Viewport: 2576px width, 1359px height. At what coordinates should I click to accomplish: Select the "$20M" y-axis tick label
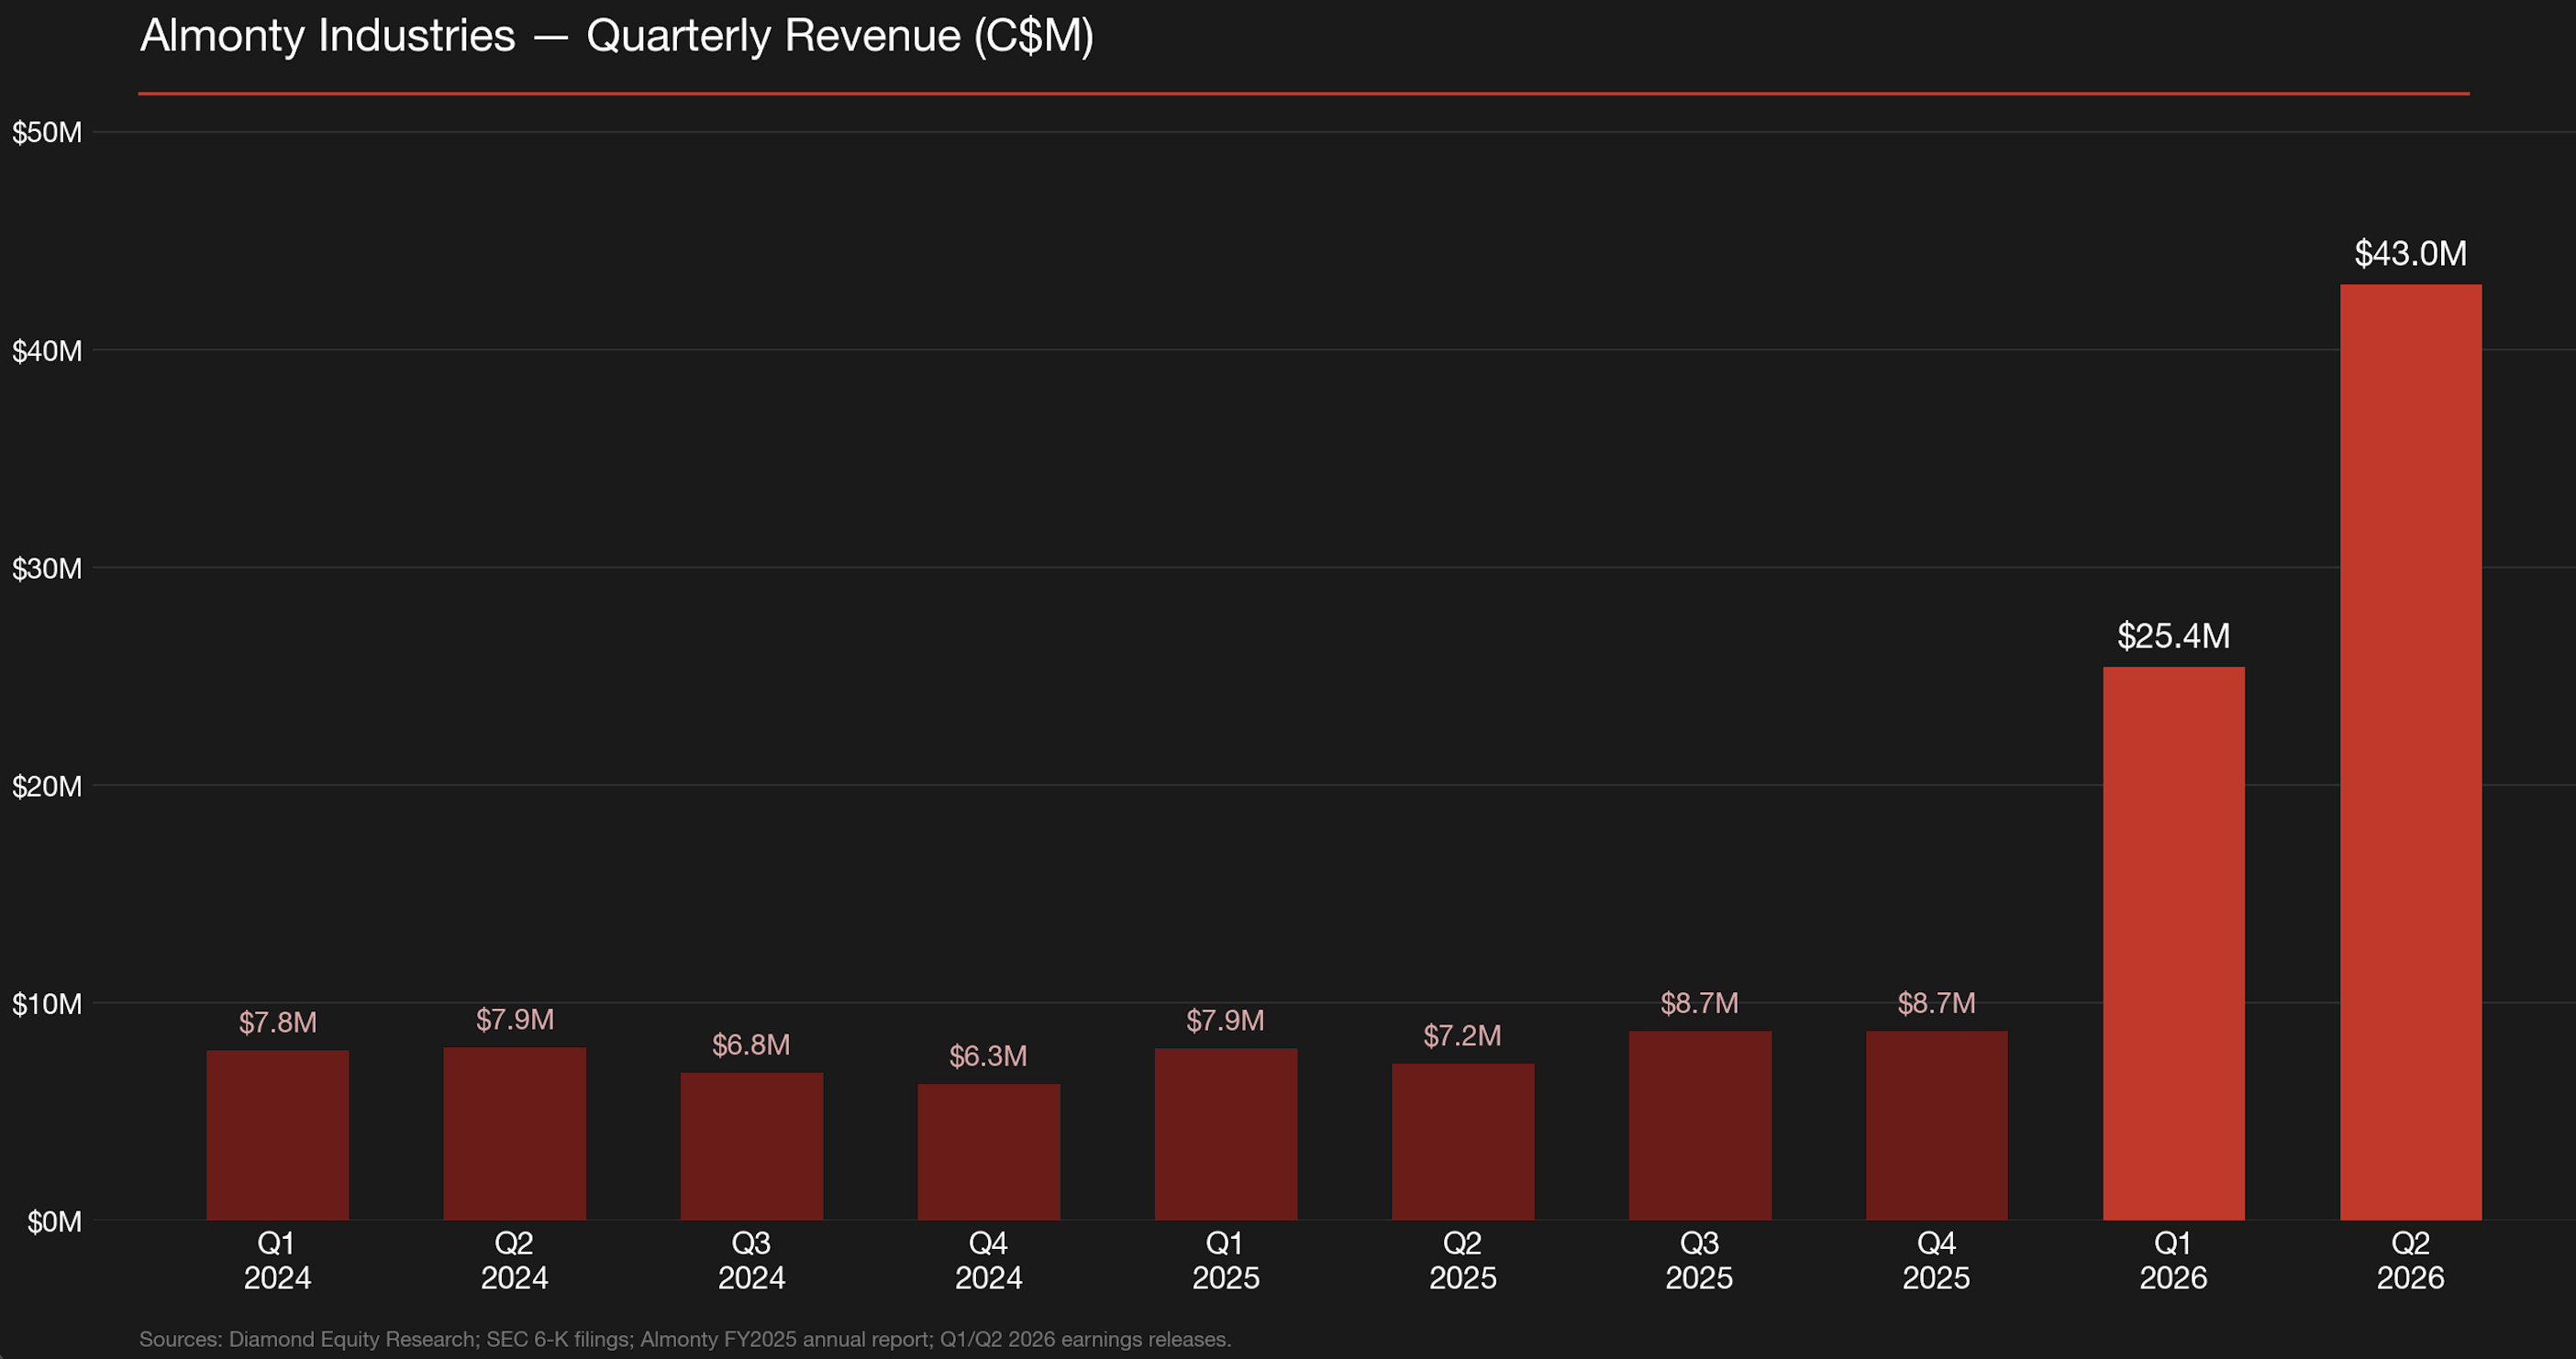pyautogui.click(x=47, y=787)
